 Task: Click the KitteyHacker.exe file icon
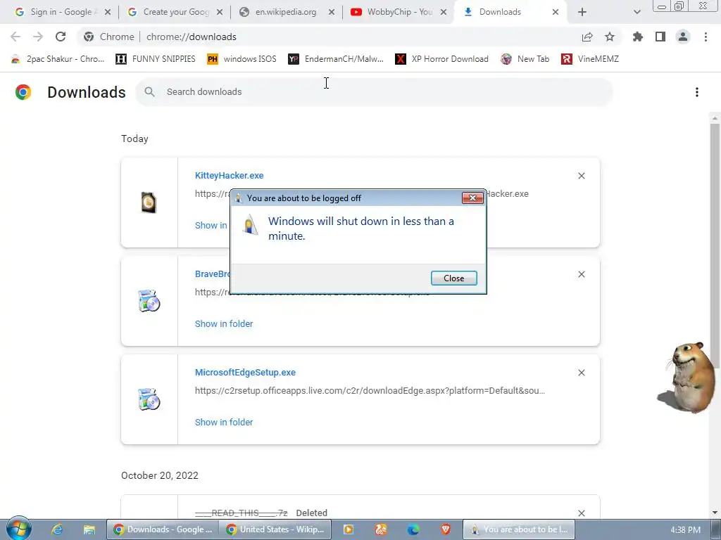click(149, 202)
